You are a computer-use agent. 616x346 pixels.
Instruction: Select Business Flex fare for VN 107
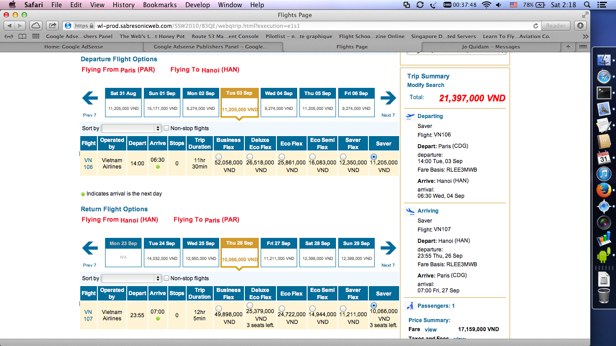[219, 308]
